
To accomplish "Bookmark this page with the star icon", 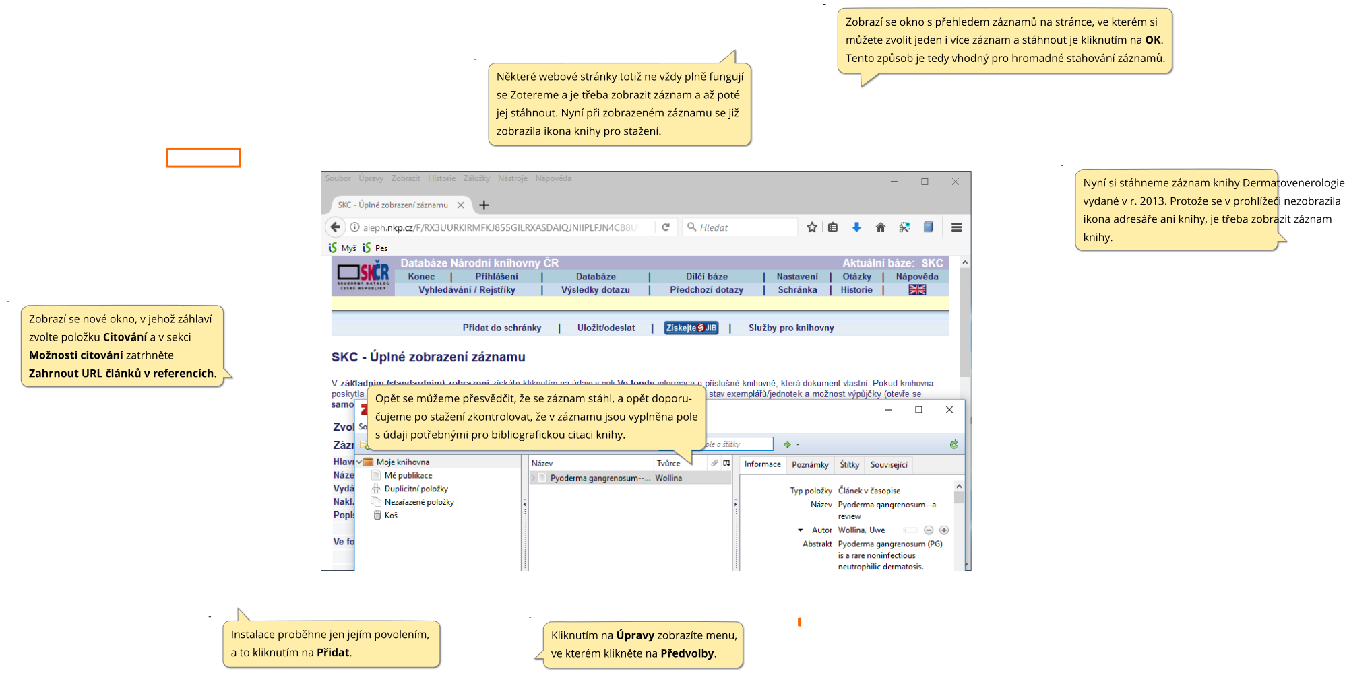I will point(812,227).
